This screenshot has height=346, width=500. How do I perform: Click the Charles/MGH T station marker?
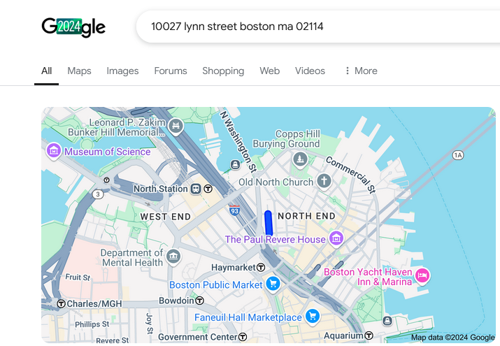[61, 303]
